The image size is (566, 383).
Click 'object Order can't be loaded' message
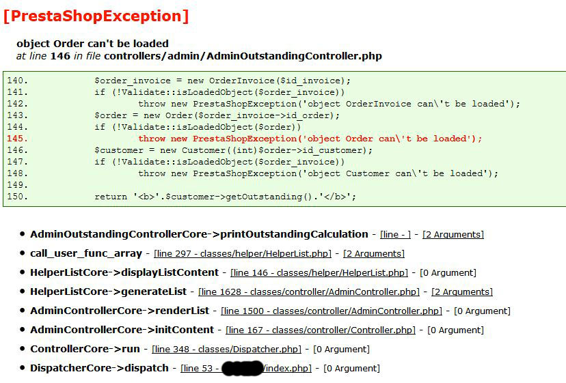pyautogui.click(x=92, y=44)
